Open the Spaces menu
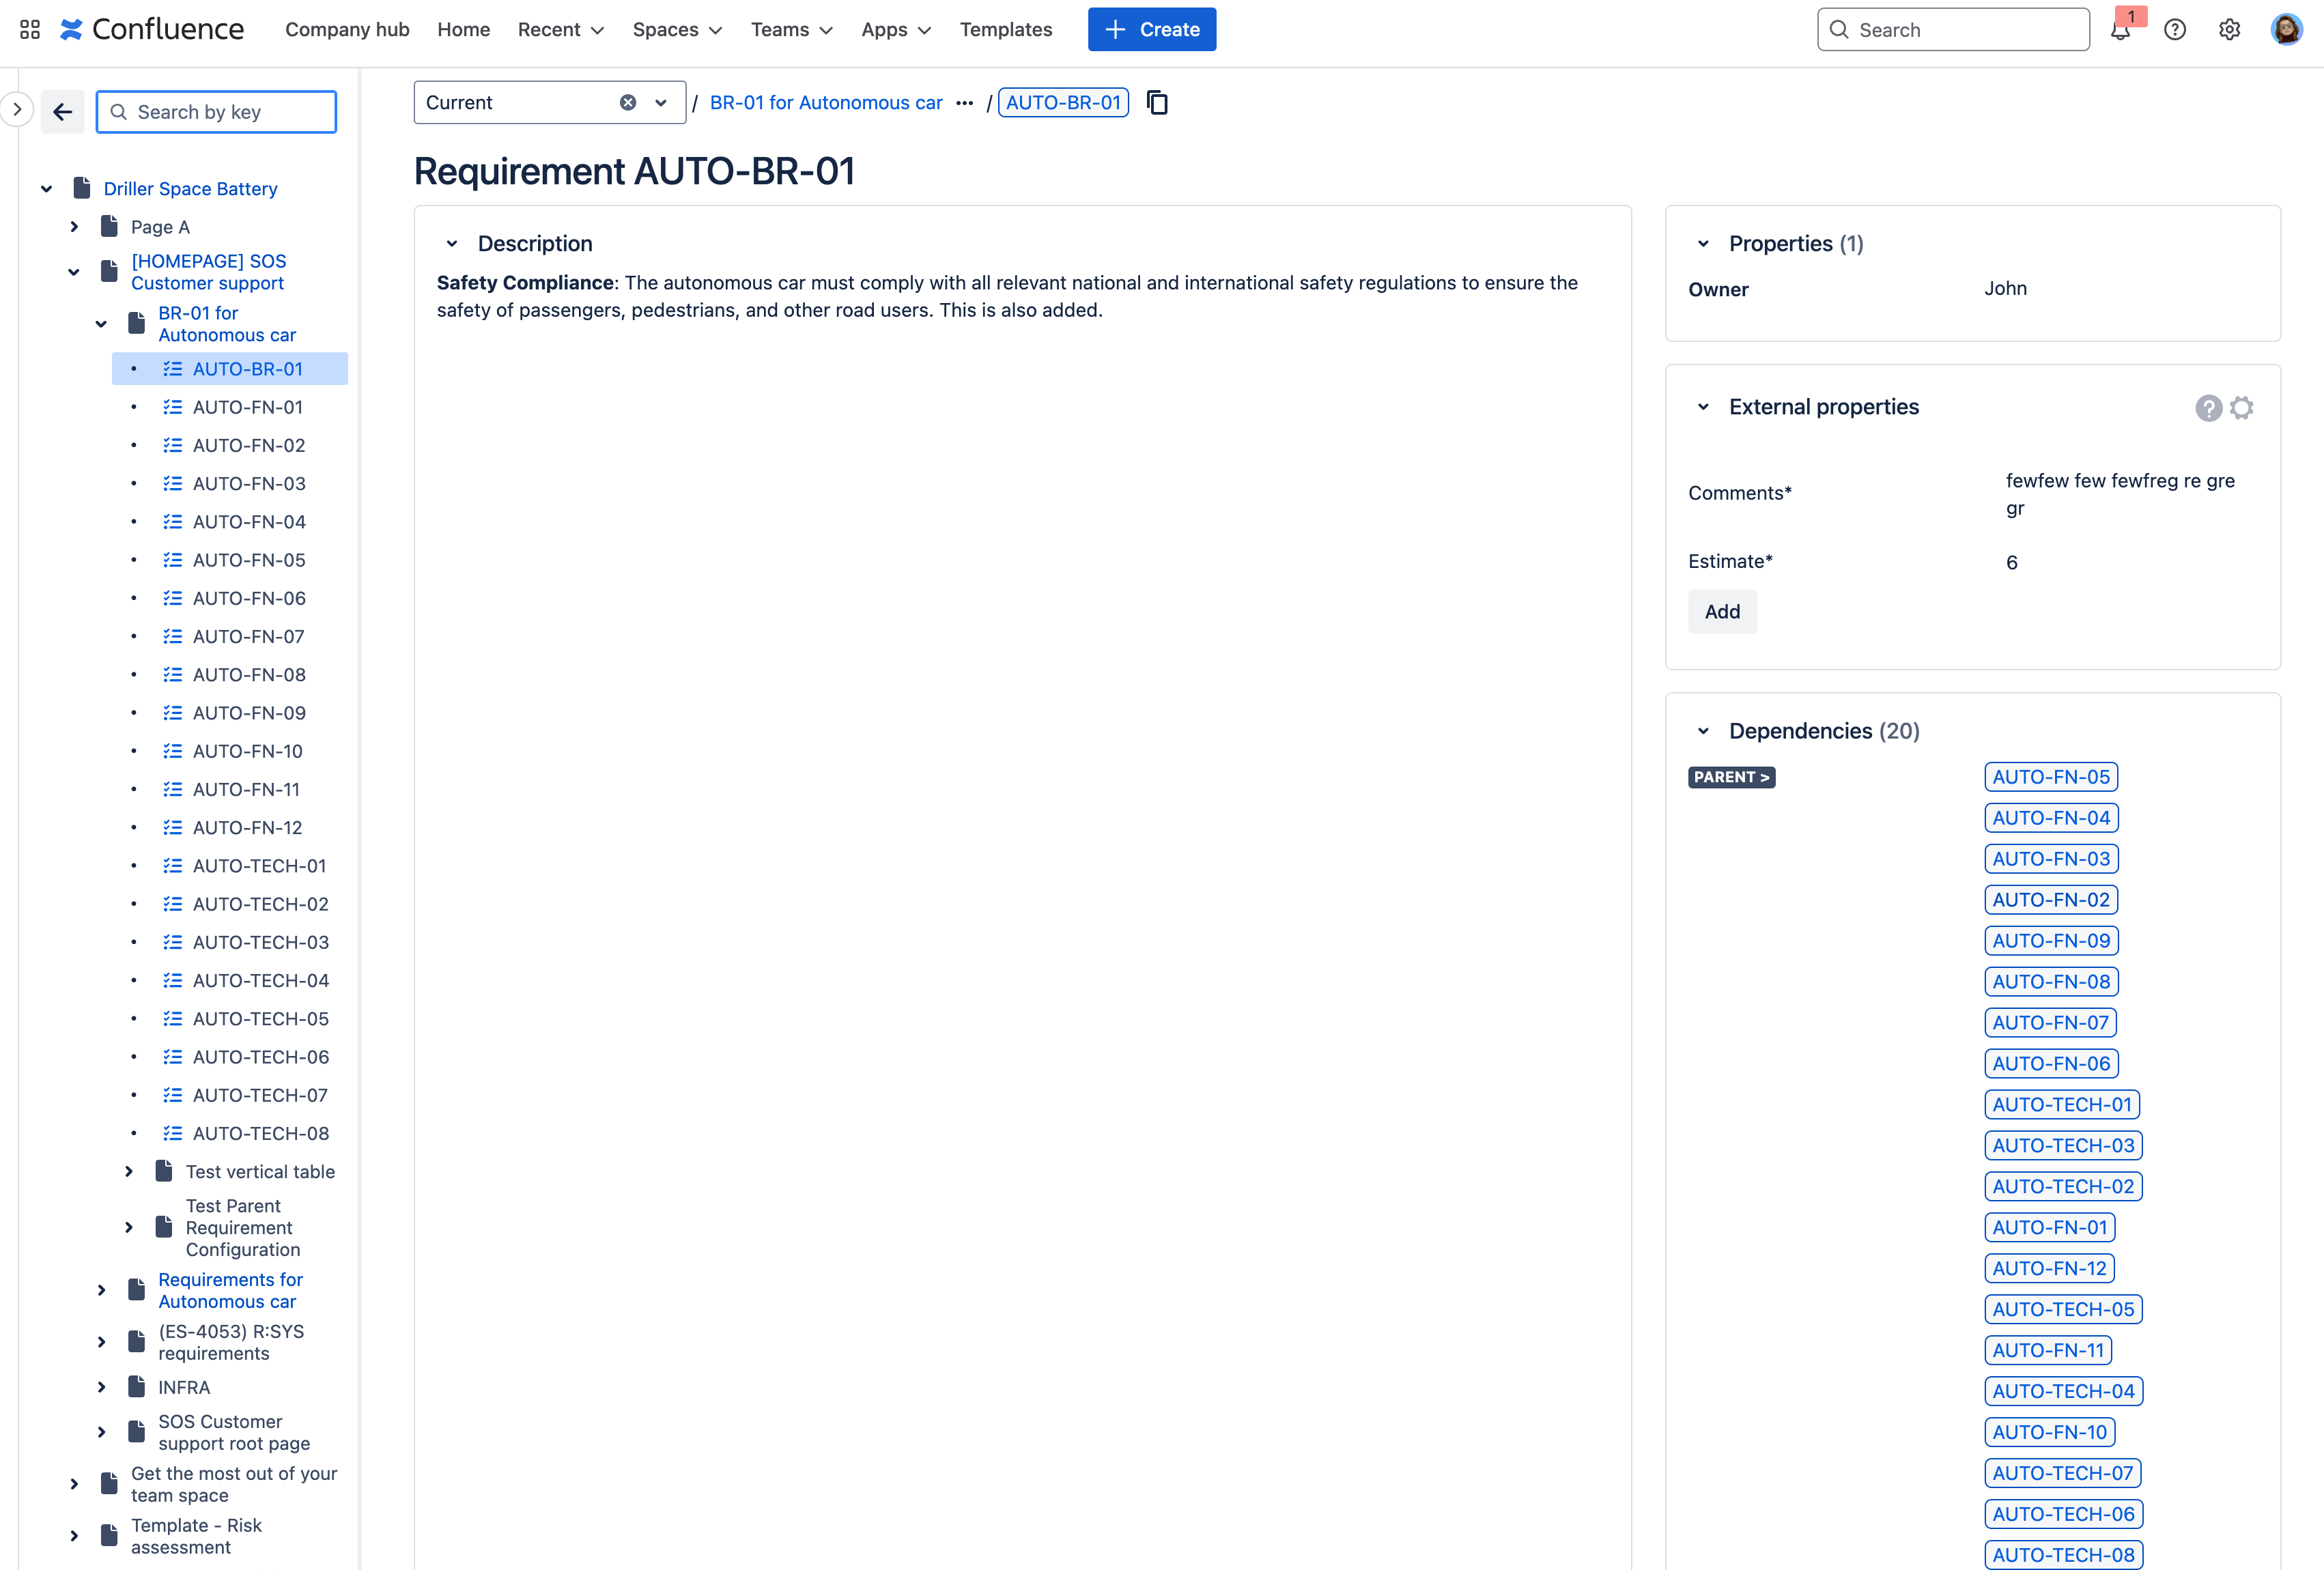The image size is (2324, 1570). point(677,30)
